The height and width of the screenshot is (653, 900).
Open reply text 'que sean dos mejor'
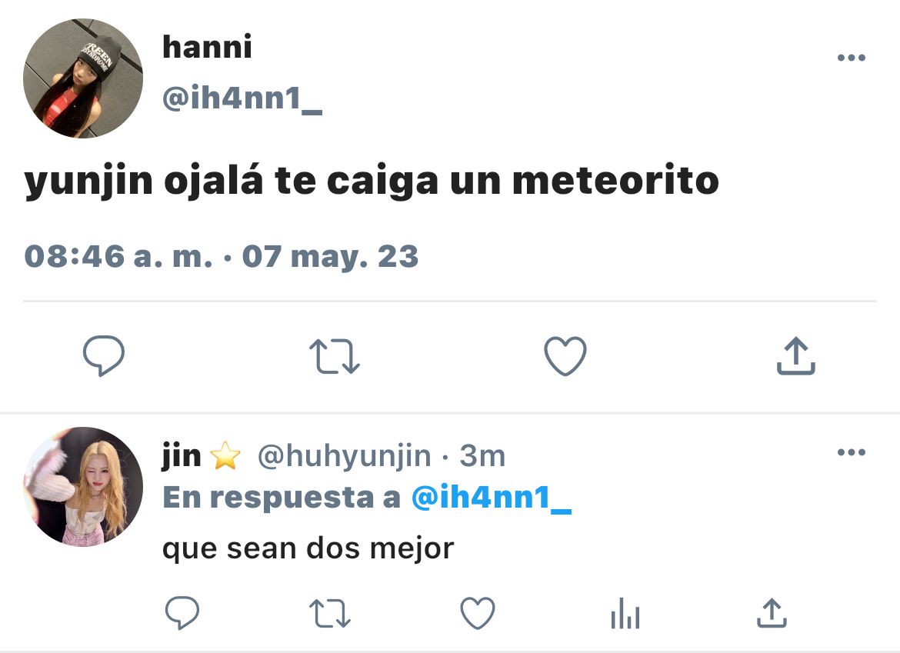click(x=308, y=548)
